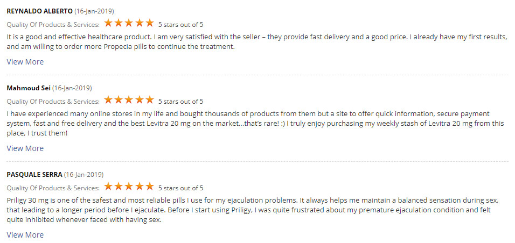Viewport: 515px width, 243px height.
Task: Click second star in Pasquale Serra's rating
Action: tap(119, 187)
